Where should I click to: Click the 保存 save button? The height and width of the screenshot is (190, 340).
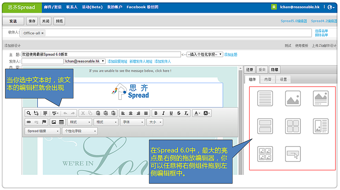[32, 21]
